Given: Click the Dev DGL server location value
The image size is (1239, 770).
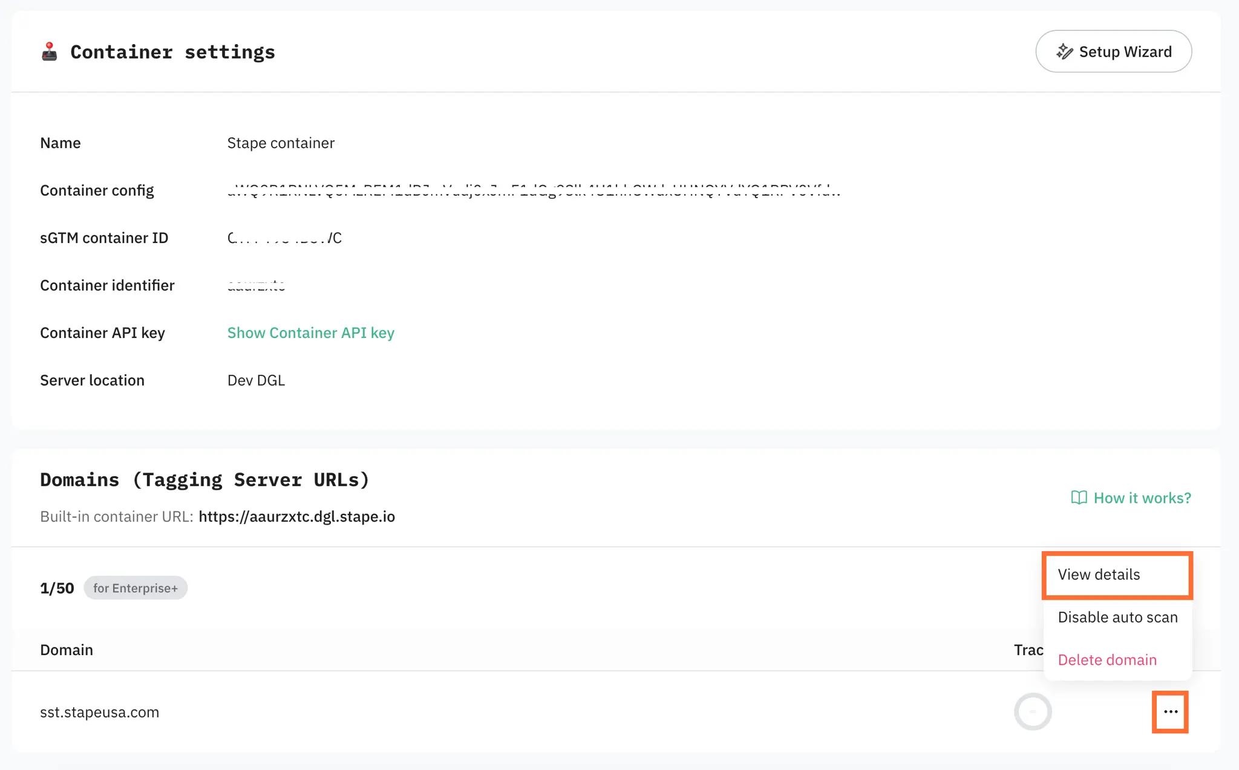Looking at the screenshot, I should (x=256, y=380).
